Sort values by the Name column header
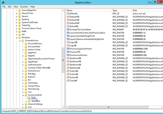Image resolution: width=163 pixels, height=114 pixels. click(89, 10)
